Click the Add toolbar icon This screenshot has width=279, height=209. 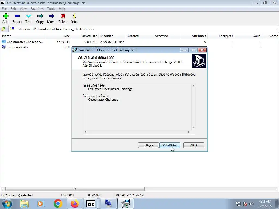coord(6,16)
